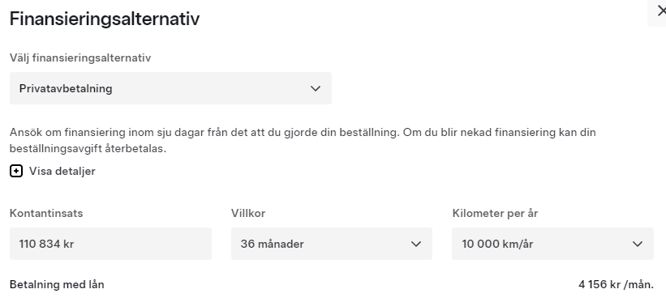666x302 pixels.
Task: Click the beställningsavgift återbetalas text line
Action: point(88,149)
